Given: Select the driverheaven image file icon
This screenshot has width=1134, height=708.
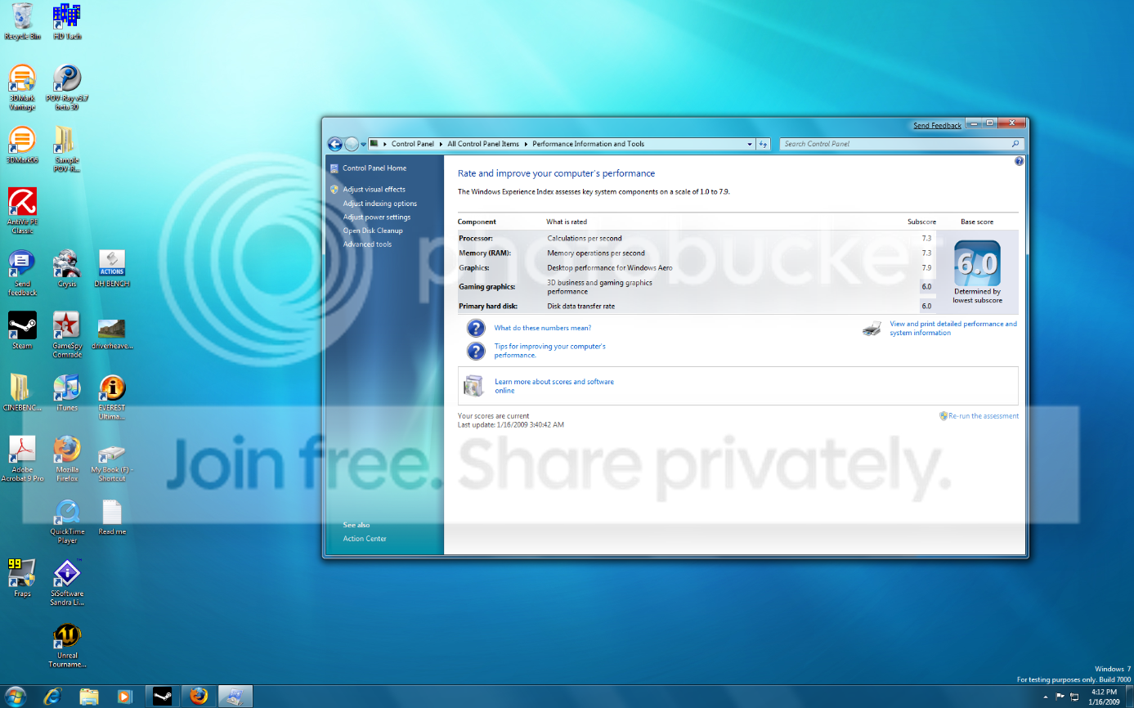Looking at the screenshot, I should (x=112, y=334).
